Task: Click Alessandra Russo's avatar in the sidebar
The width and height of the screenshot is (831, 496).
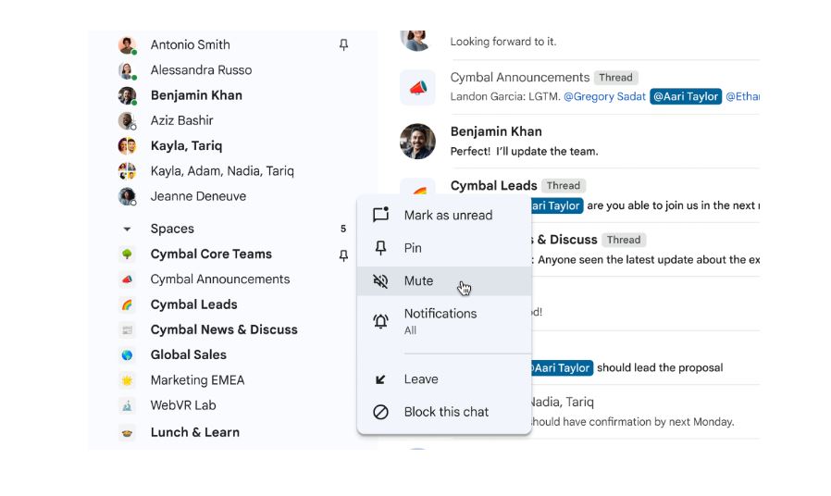Action: 127,70
